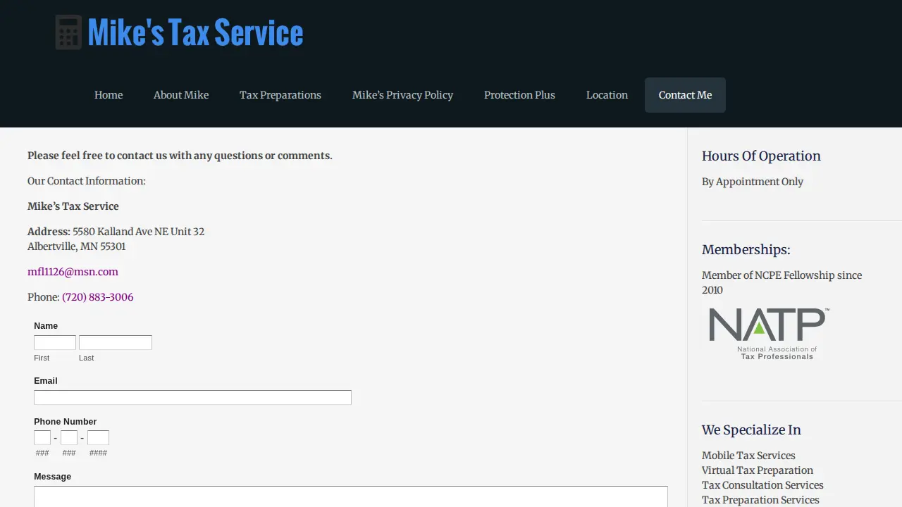Viewport: 902px width, 507px height.
Task: Click the Tax Preparation Services text
Action: click(x=760, y=500)
